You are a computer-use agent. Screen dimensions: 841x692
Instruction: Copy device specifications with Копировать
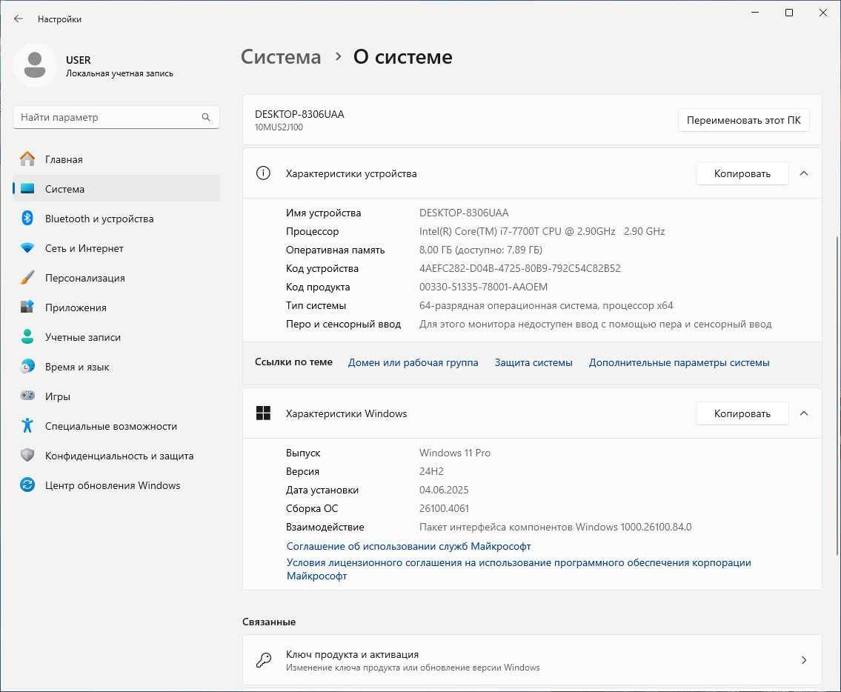click(x=742, y=173)
